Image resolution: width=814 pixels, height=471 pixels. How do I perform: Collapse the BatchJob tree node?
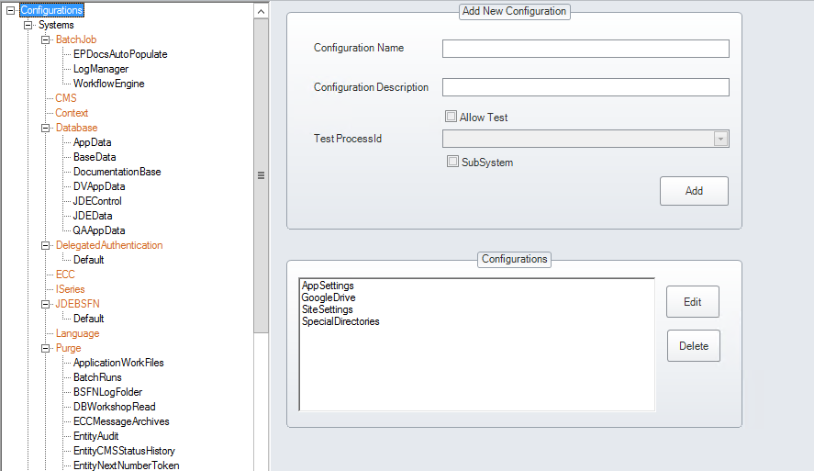pos(46,39)
